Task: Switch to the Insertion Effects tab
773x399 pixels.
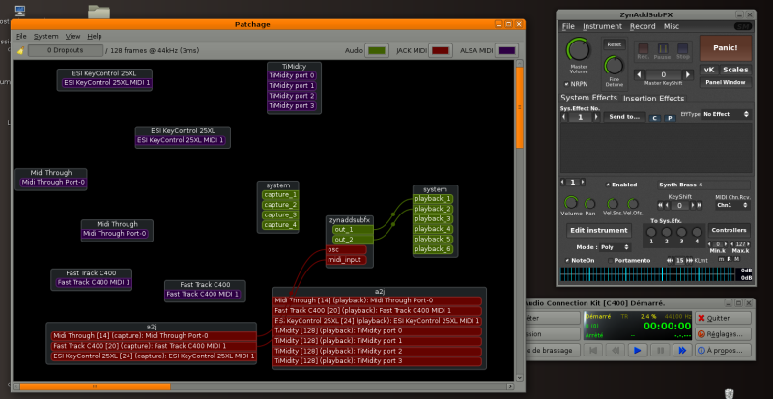Action: click(x=653, y=99)
